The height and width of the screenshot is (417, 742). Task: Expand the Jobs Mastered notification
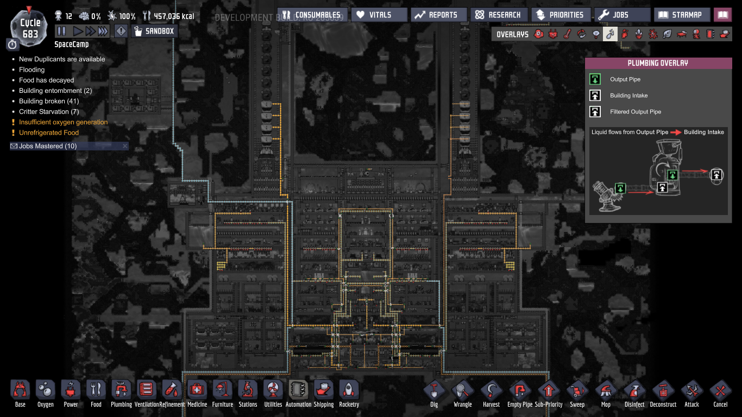48,146
